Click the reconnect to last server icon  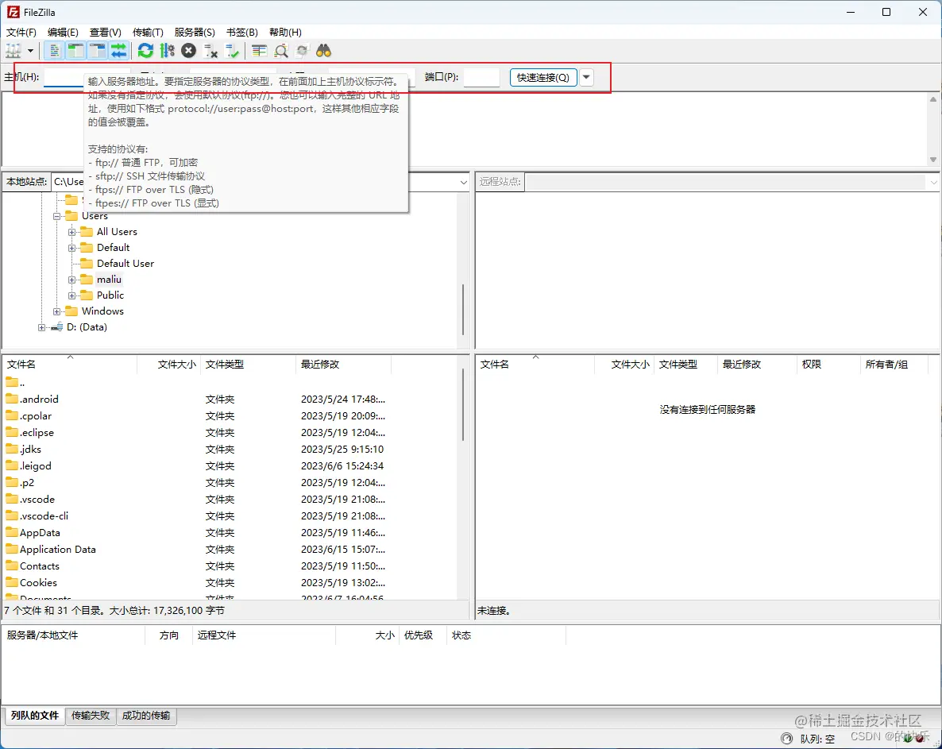tap(232, 51)
